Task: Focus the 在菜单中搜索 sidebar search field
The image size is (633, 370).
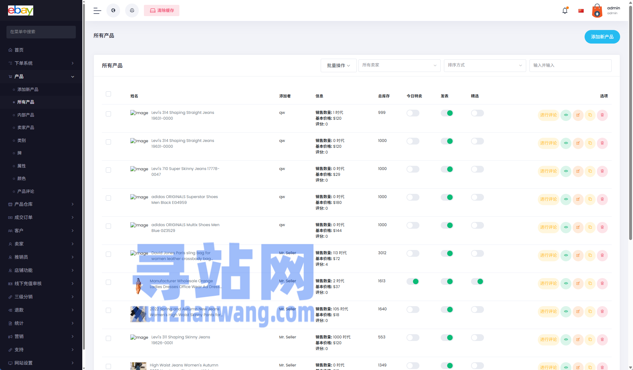Action: (x=41, y=32)
